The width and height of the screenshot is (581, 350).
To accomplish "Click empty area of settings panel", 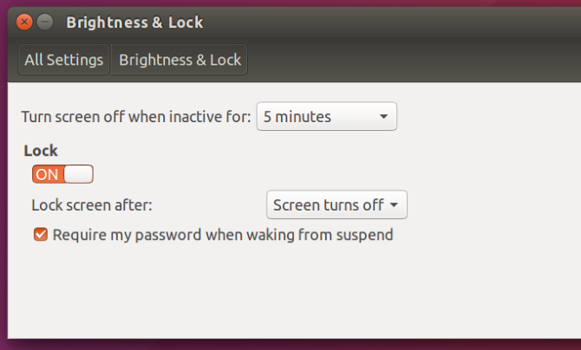I will 347,295.
